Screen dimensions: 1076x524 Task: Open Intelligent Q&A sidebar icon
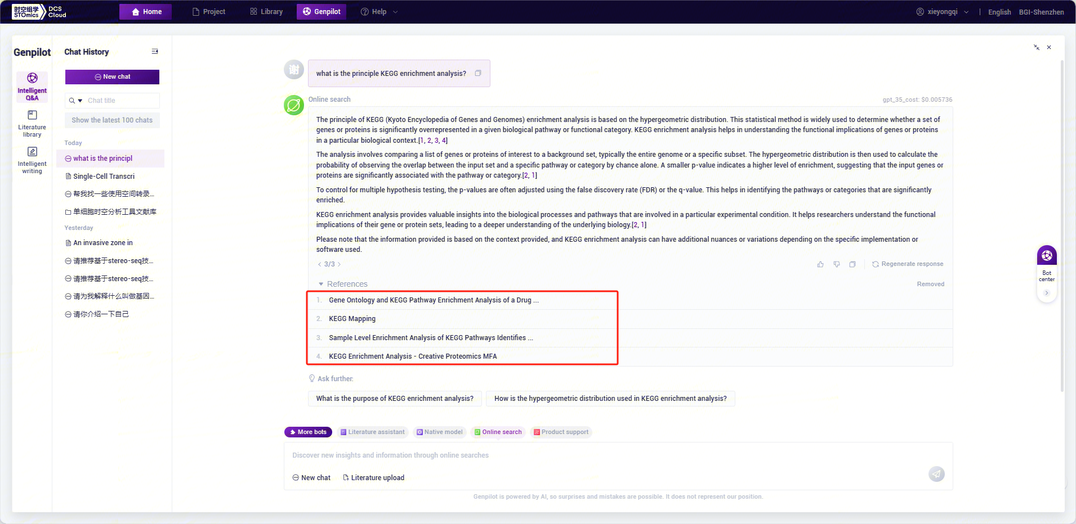pos(32,87)
